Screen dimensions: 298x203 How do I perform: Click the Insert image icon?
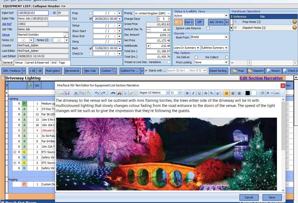[262, 93]
